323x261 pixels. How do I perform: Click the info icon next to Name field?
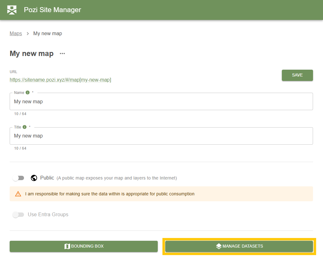[x=27, y=92]
